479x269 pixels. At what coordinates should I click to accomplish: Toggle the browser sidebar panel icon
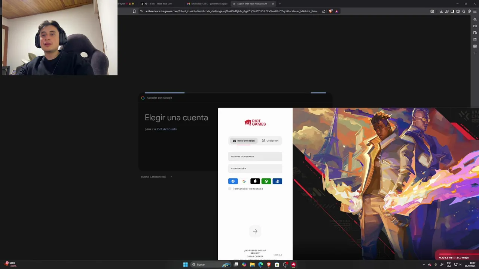click(452, 11)
